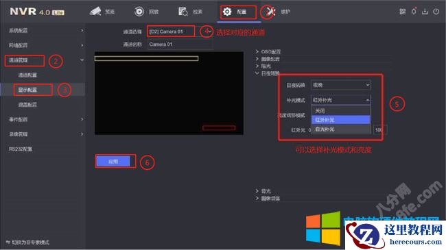Select 录像管理 in the sidebar

click(19, 134)
